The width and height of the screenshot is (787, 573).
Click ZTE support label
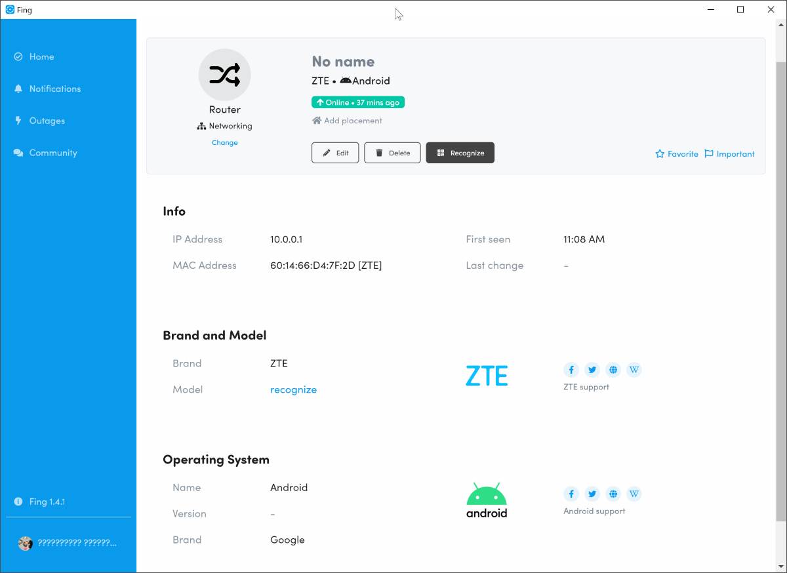click(x=586, y=387)
